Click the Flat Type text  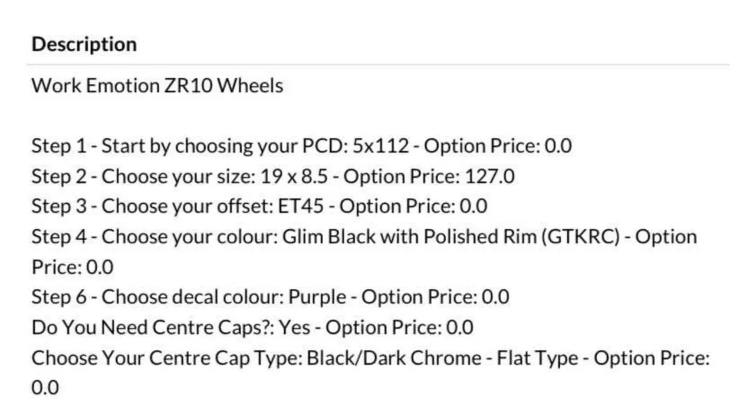click(x=537, y=358)
